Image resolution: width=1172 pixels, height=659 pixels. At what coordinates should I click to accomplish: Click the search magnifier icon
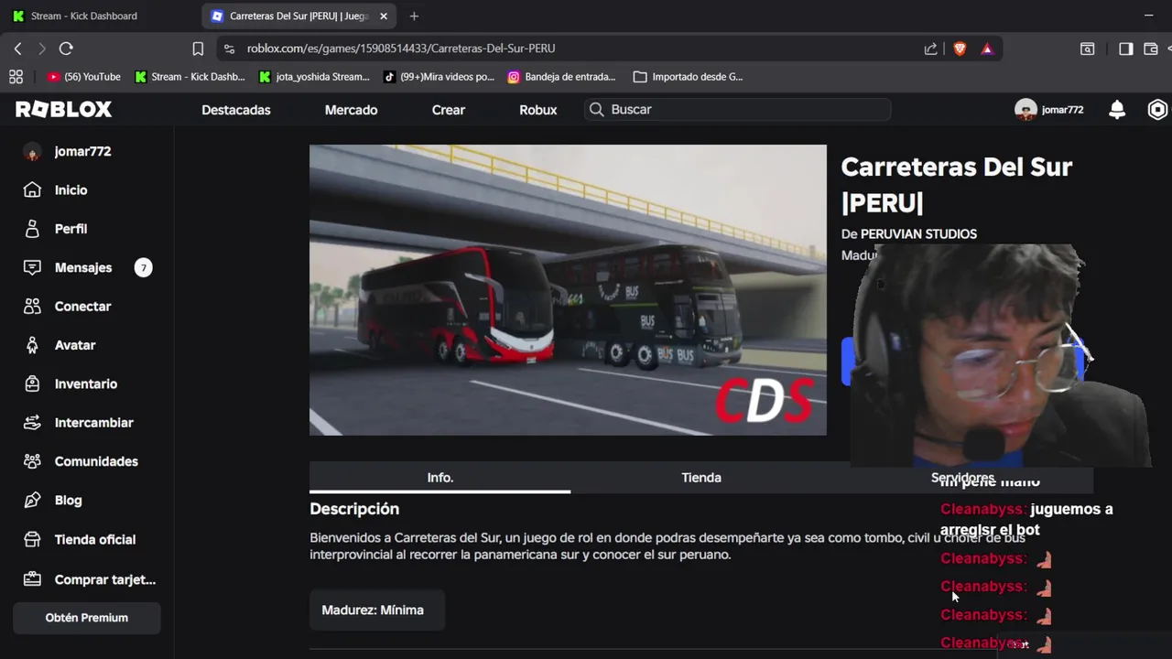[x=596, y=110]
